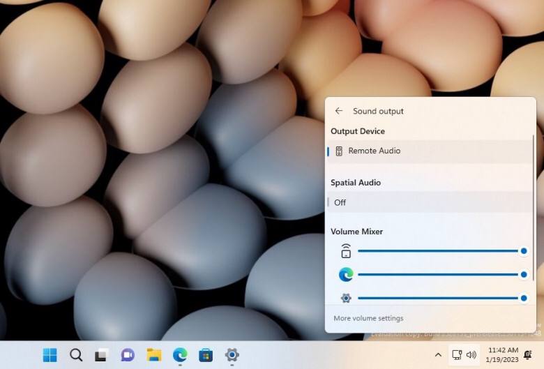The width and height of the screenshot is (544, 369).
Task: Open Task View from the taskbar
Action: pyautogui.click(x=102, y=355)
